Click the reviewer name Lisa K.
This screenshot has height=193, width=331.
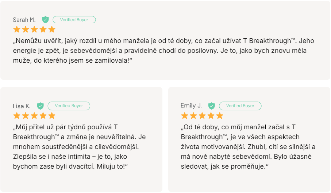point(22,106)
